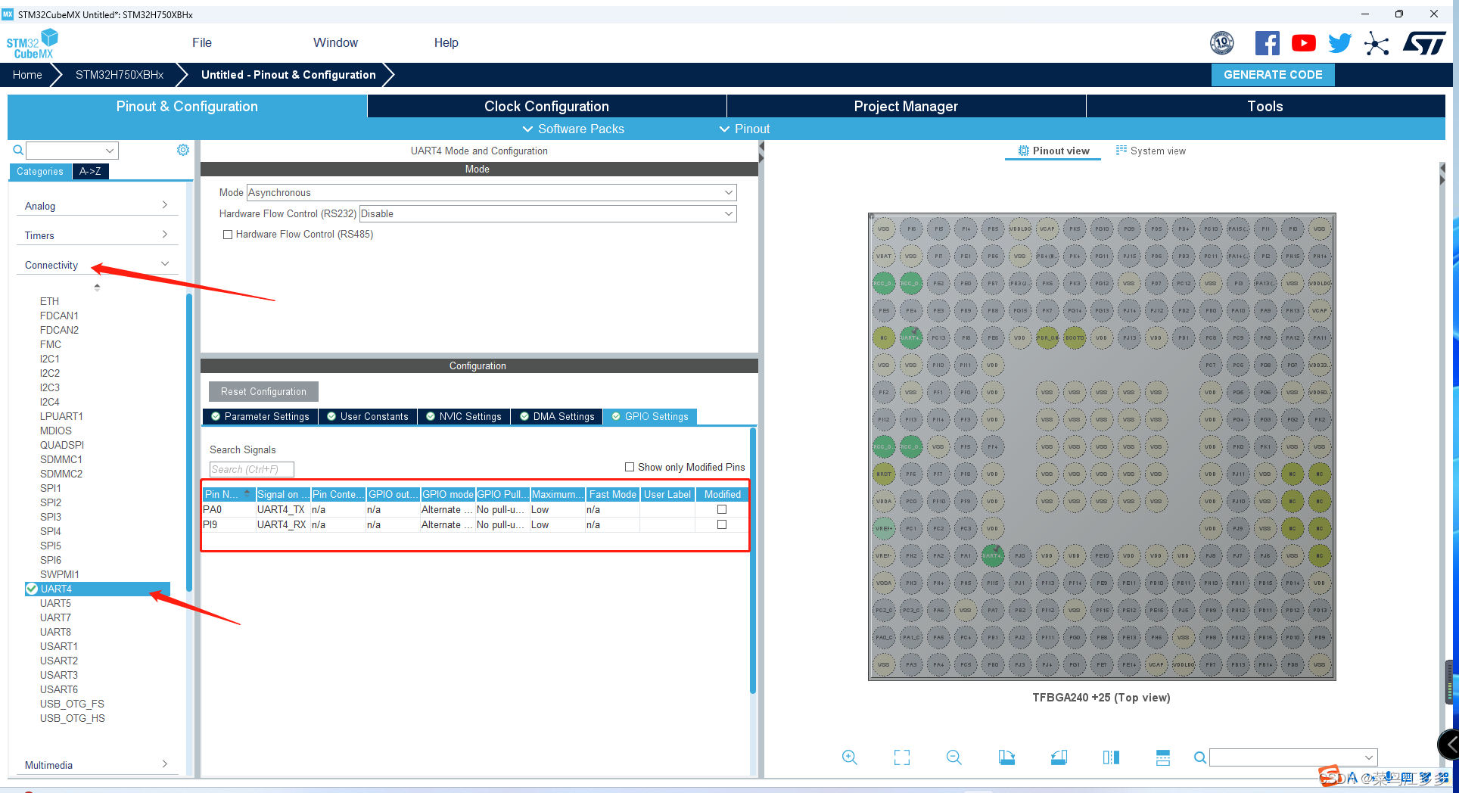The width and height of the screenshot is (1459, 793).
Task: Enable Show only Modified Pins
Action: click(630, 467)
